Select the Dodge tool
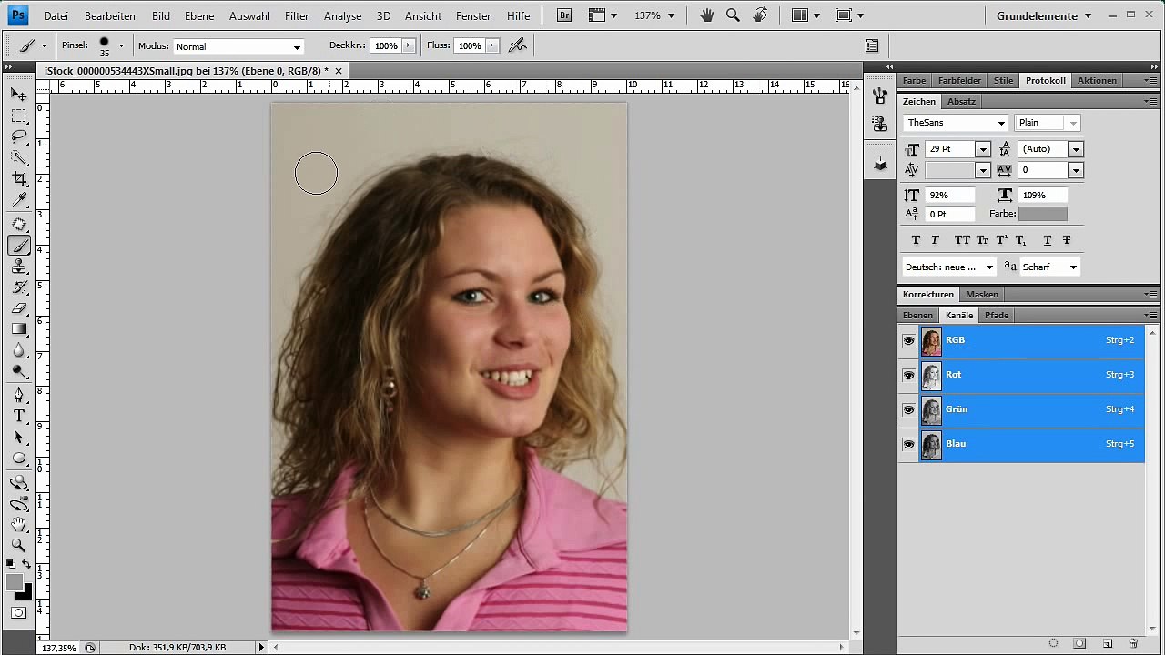The image size is (1165, 655). 19,371
